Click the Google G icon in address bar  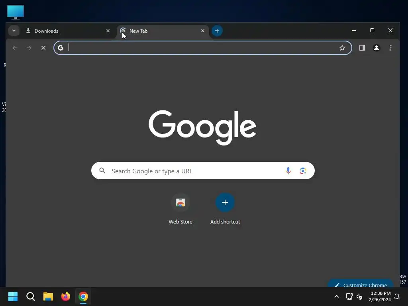pyautogui.click(x=61, y=48)
